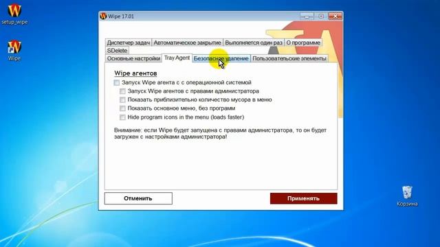Click the Применять button
The image size is (440, 247).
coord(304,198)
